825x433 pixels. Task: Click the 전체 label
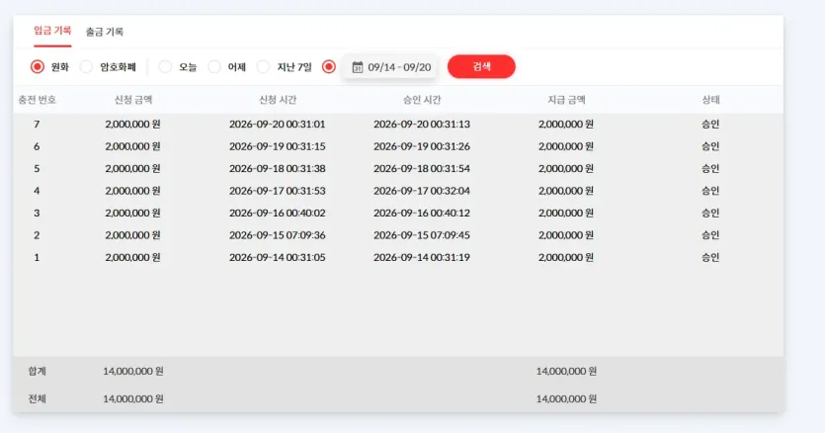[37, 398]
